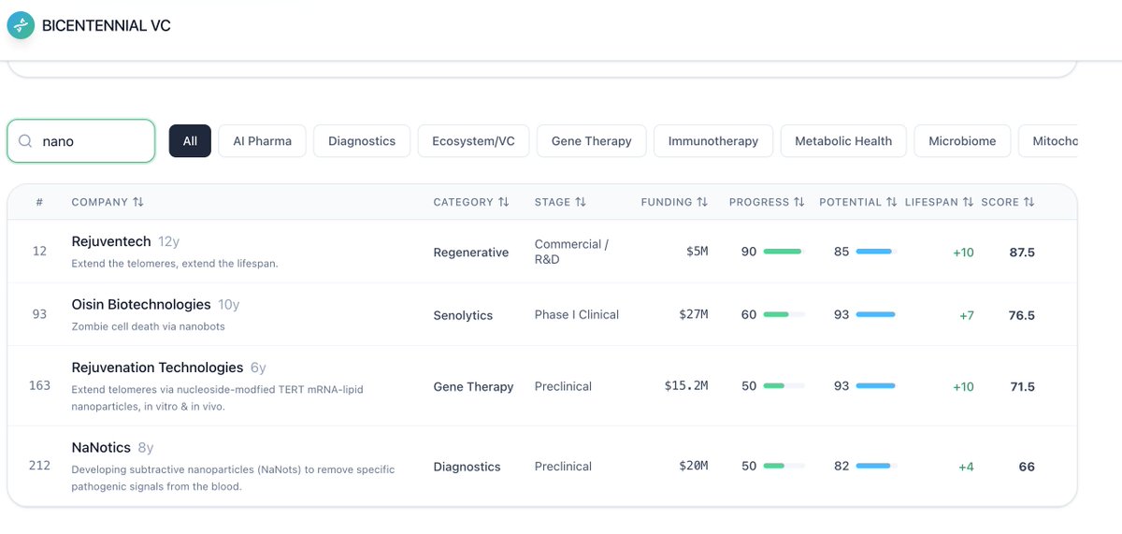The height and width of the screenshot is (534, 1122).
Task: Select the All filter chip
Action: pos(190,141)
